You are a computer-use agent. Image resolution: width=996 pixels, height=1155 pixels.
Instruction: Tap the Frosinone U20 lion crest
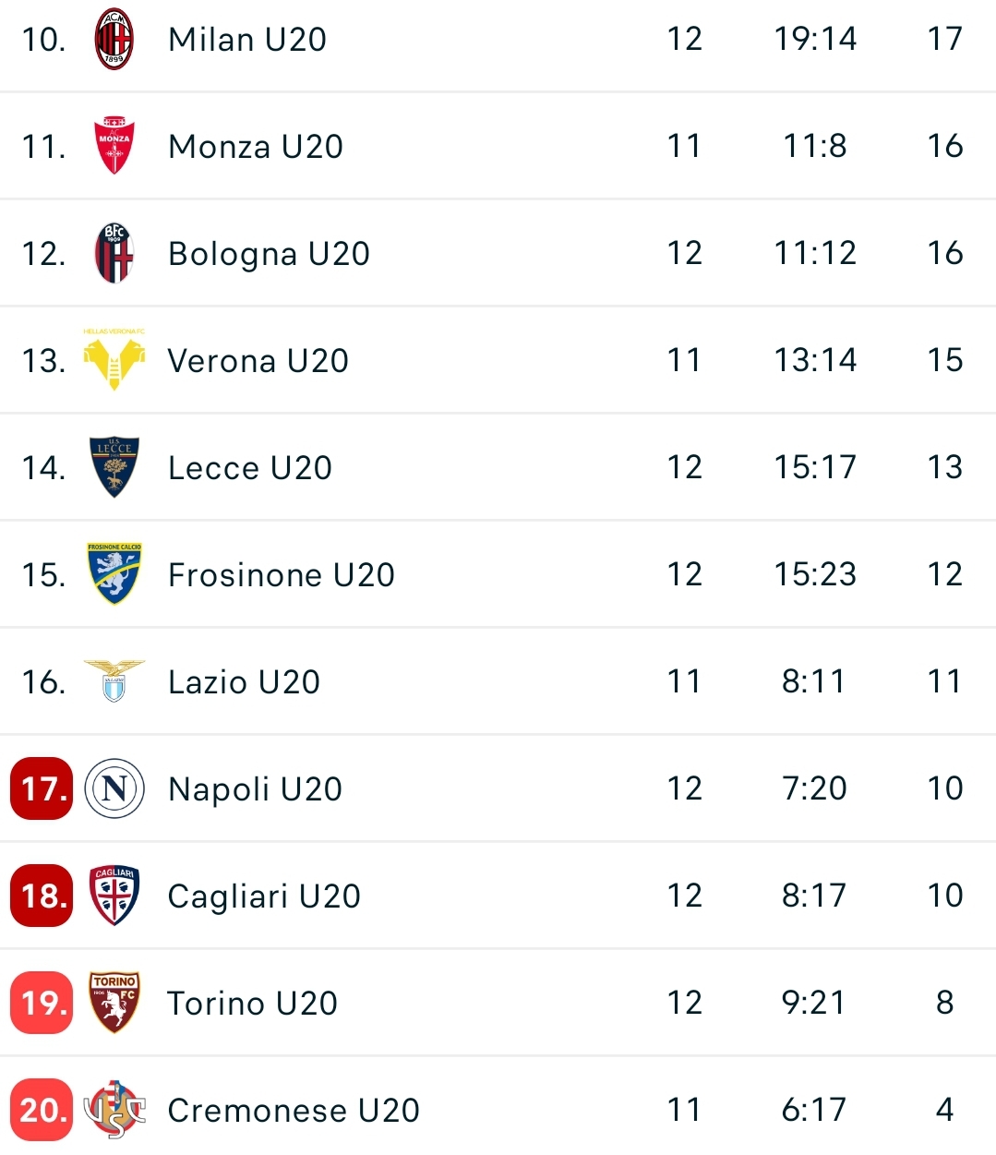[x=114, y=574]
